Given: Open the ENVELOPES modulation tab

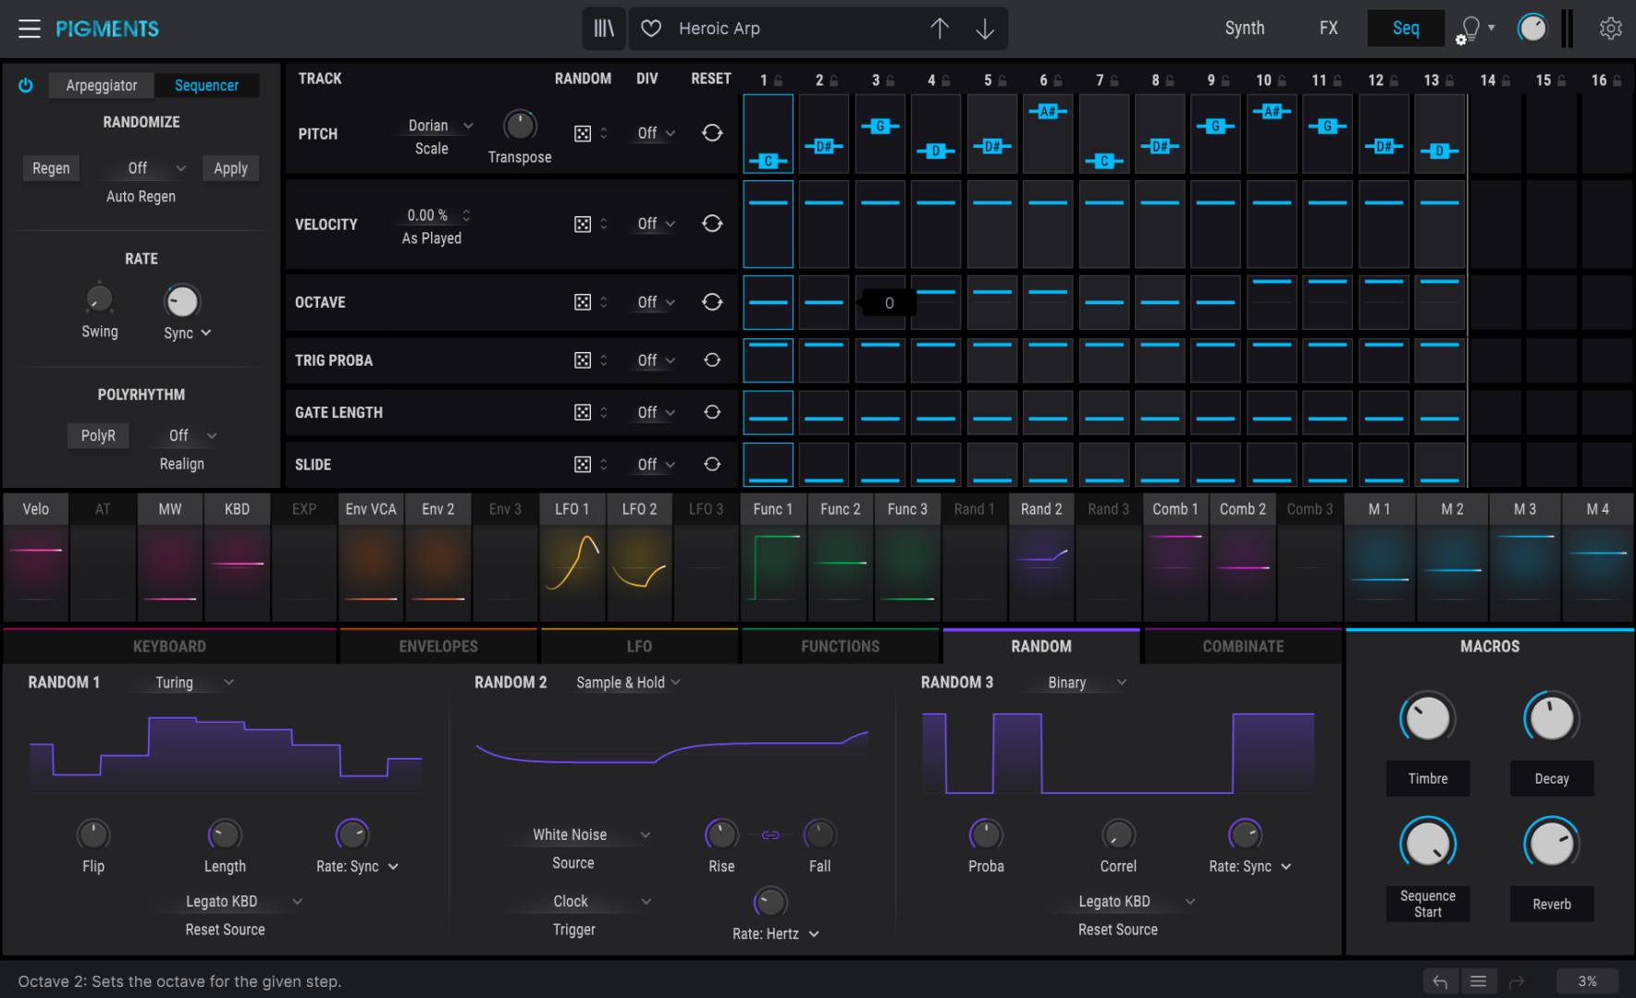Looking at the screenshot, I should pyautogui.click(x=438, y=647).
